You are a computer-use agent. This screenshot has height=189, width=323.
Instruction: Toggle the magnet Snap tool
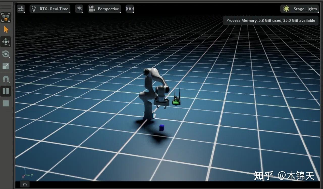(x=6, y=79)
